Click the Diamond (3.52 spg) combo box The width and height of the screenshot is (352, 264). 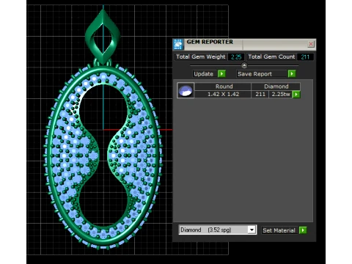[x=218, y=230]
